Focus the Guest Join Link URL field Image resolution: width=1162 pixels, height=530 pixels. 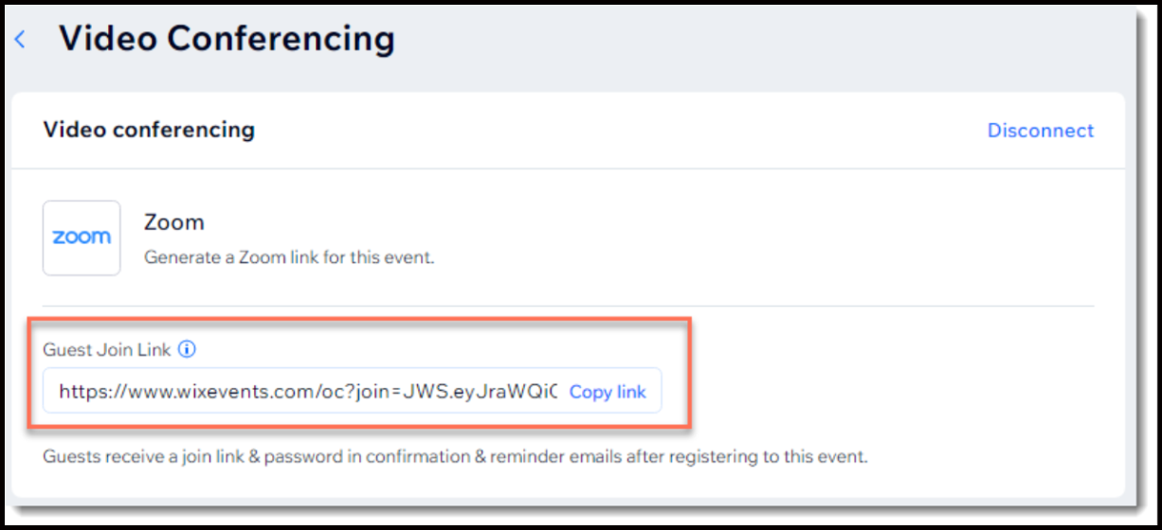(x=303, y=392)
